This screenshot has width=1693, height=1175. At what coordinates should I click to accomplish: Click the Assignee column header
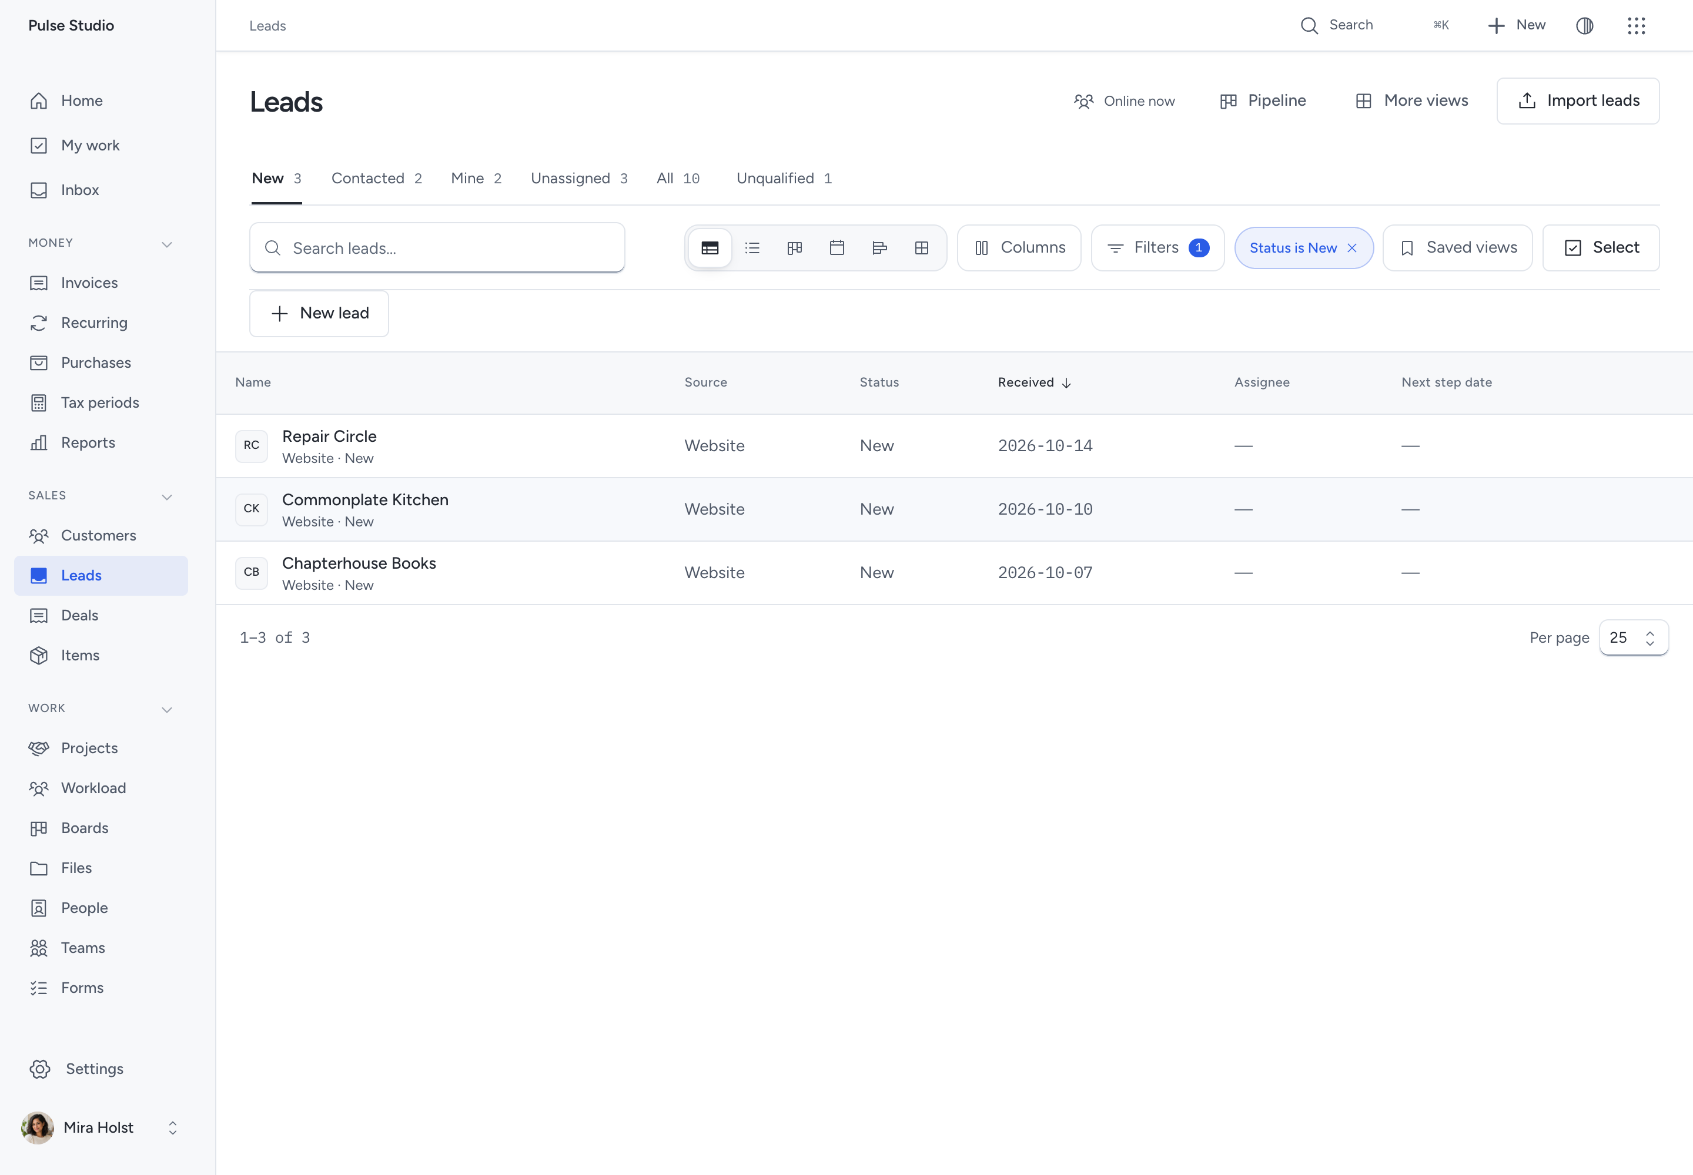click(1262, 382)
